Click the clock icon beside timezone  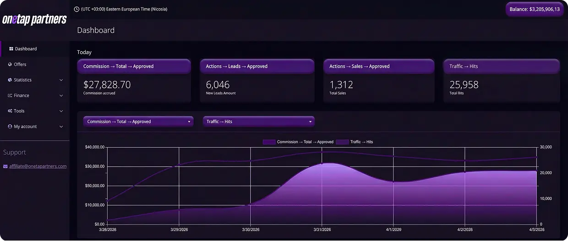click(76, 9)
